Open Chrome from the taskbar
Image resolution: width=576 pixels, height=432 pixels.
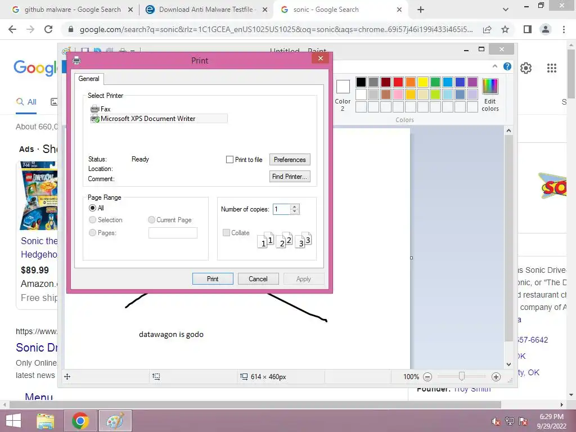tap(80, 421)
